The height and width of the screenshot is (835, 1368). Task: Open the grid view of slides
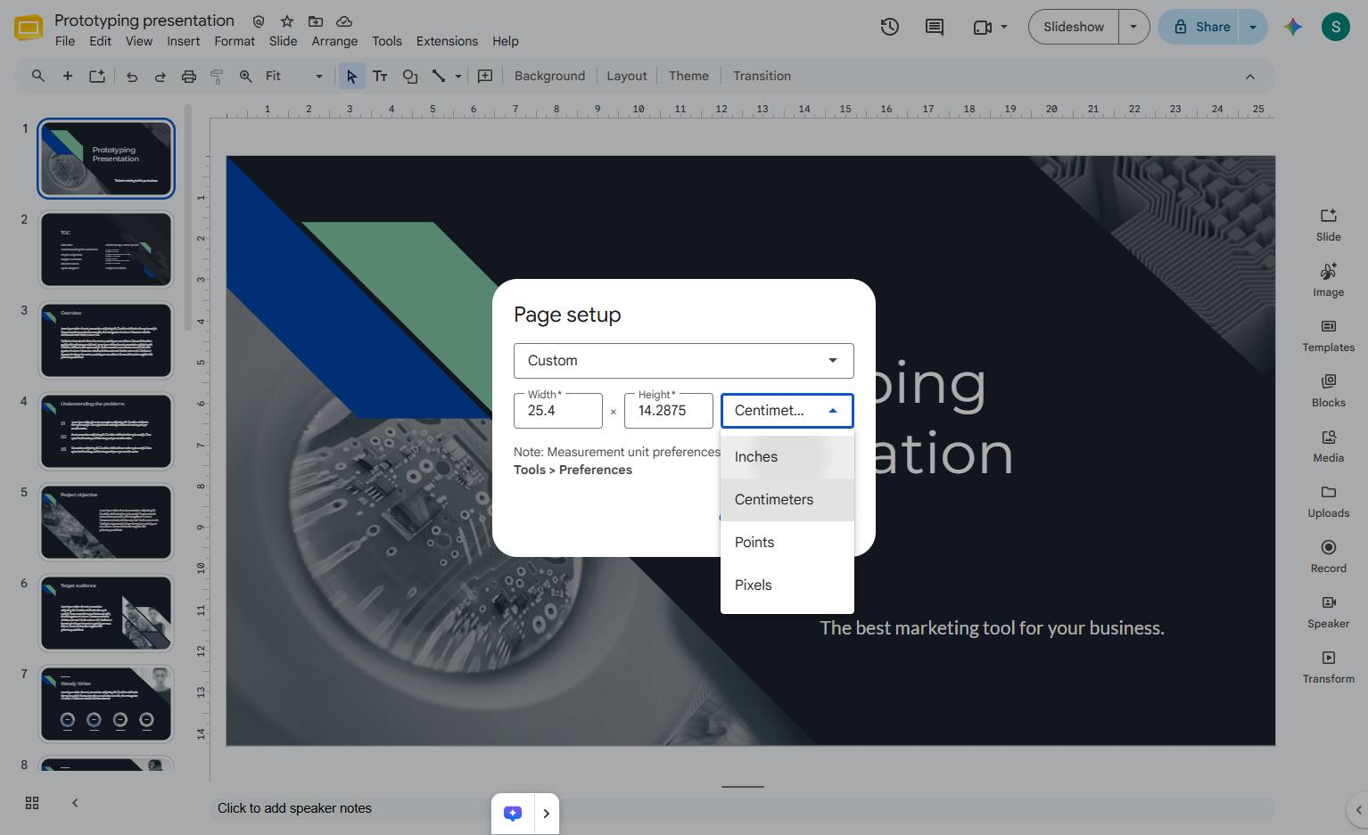pyautogui.click(x=32, y=803)
